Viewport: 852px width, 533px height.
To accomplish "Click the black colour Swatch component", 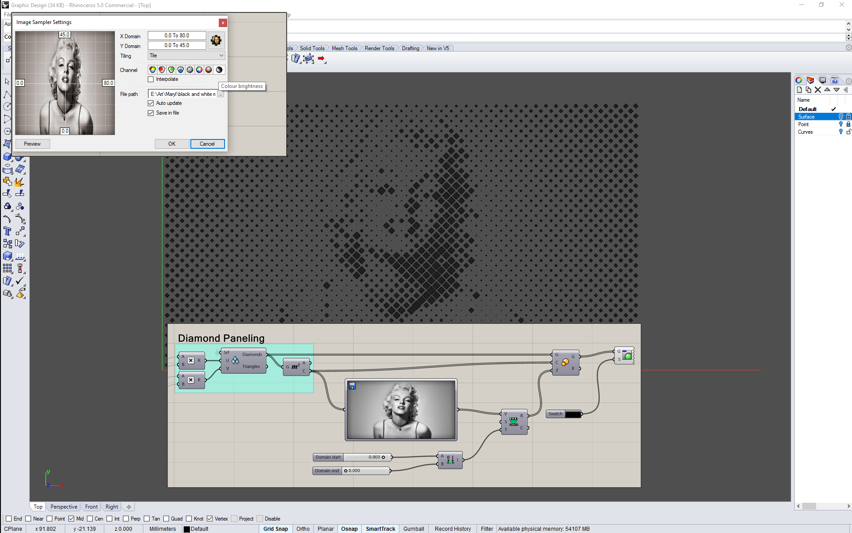I will (564, 414).
